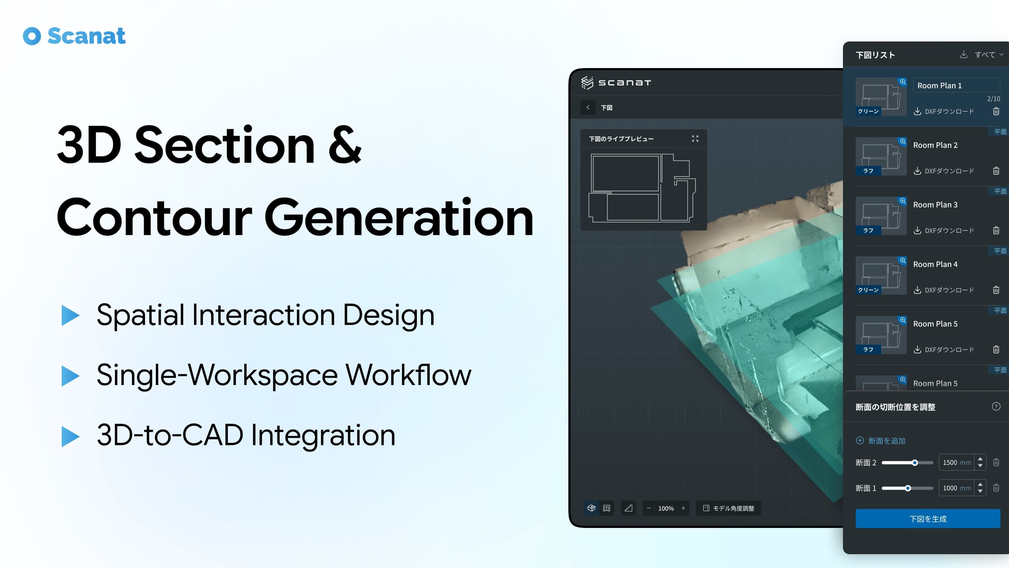Screen dimensions: 1009x568
Task: Click the 1500 mm value field
Action: (x=956, y=463)
